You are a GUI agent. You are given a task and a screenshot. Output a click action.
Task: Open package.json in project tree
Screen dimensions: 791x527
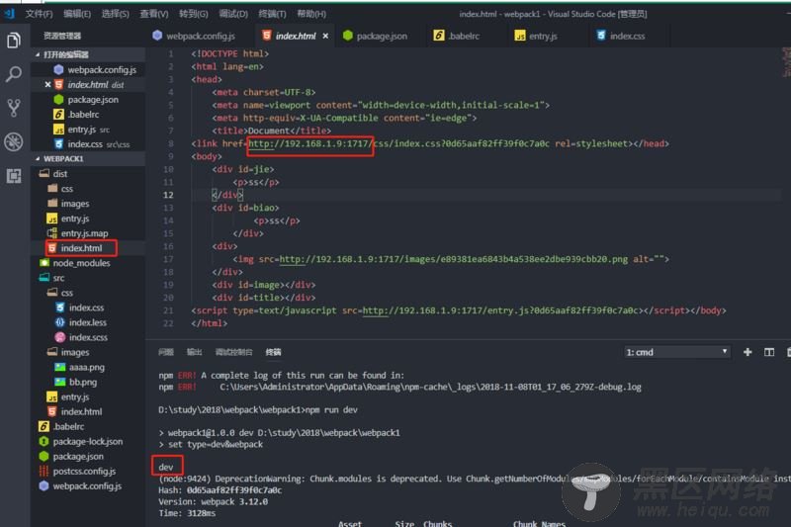click(x=78, y=457)
